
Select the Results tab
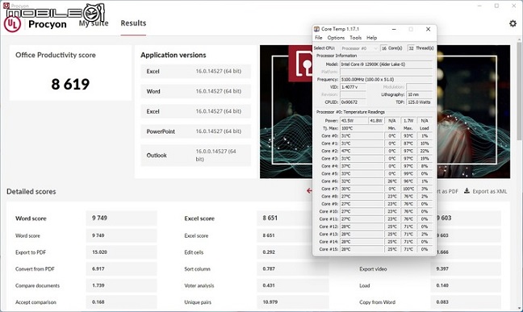133,23
